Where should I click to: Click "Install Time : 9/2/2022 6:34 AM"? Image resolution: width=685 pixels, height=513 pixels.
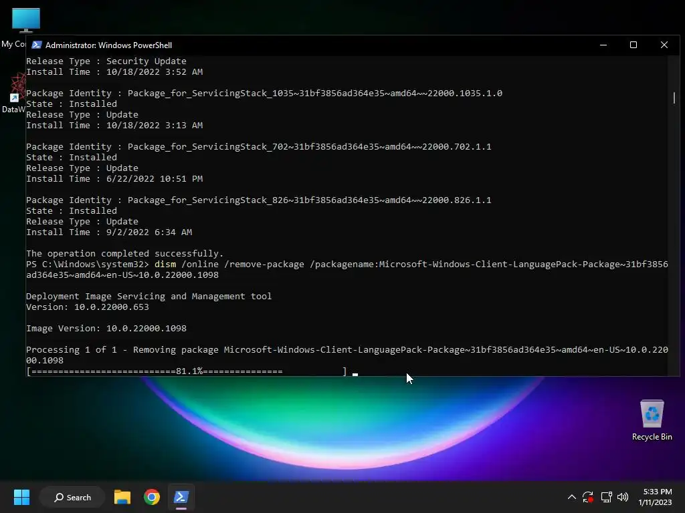click(109, 232)
